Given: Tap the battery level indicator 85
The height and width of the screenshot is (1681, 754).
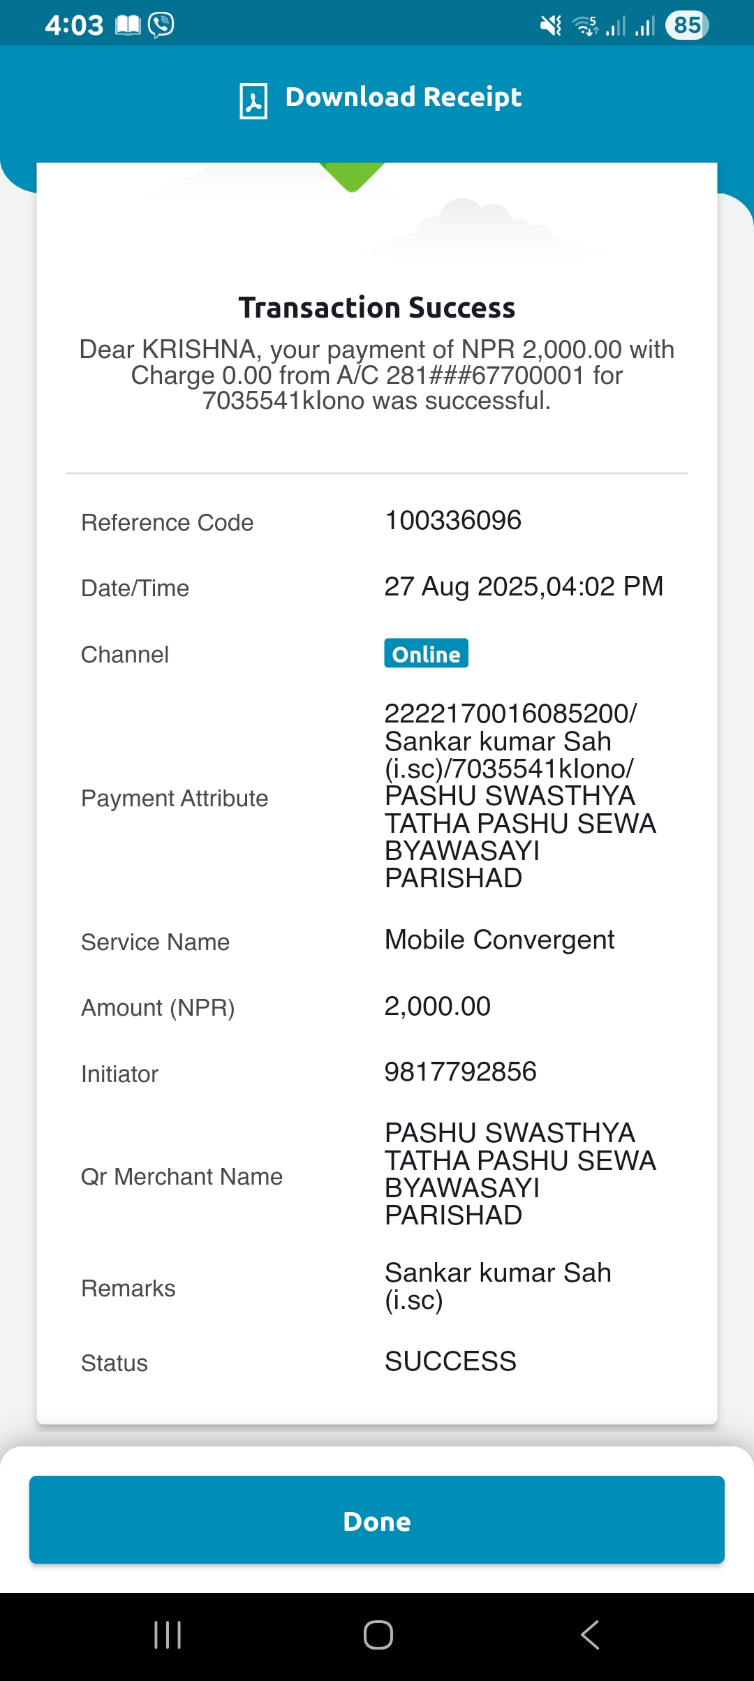Looking at the screenshot, I should coord(687,25).
